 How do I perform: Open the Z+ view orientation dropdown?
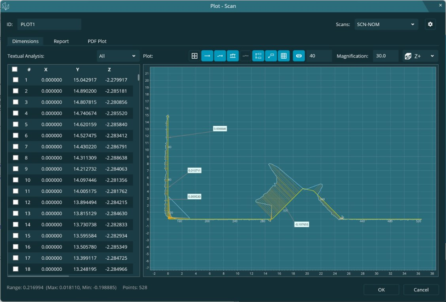coord(419,56)
